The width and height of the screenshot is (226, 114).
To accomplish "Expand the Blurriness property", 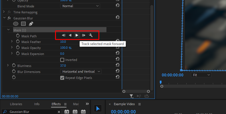I will (x=8, y=65).
